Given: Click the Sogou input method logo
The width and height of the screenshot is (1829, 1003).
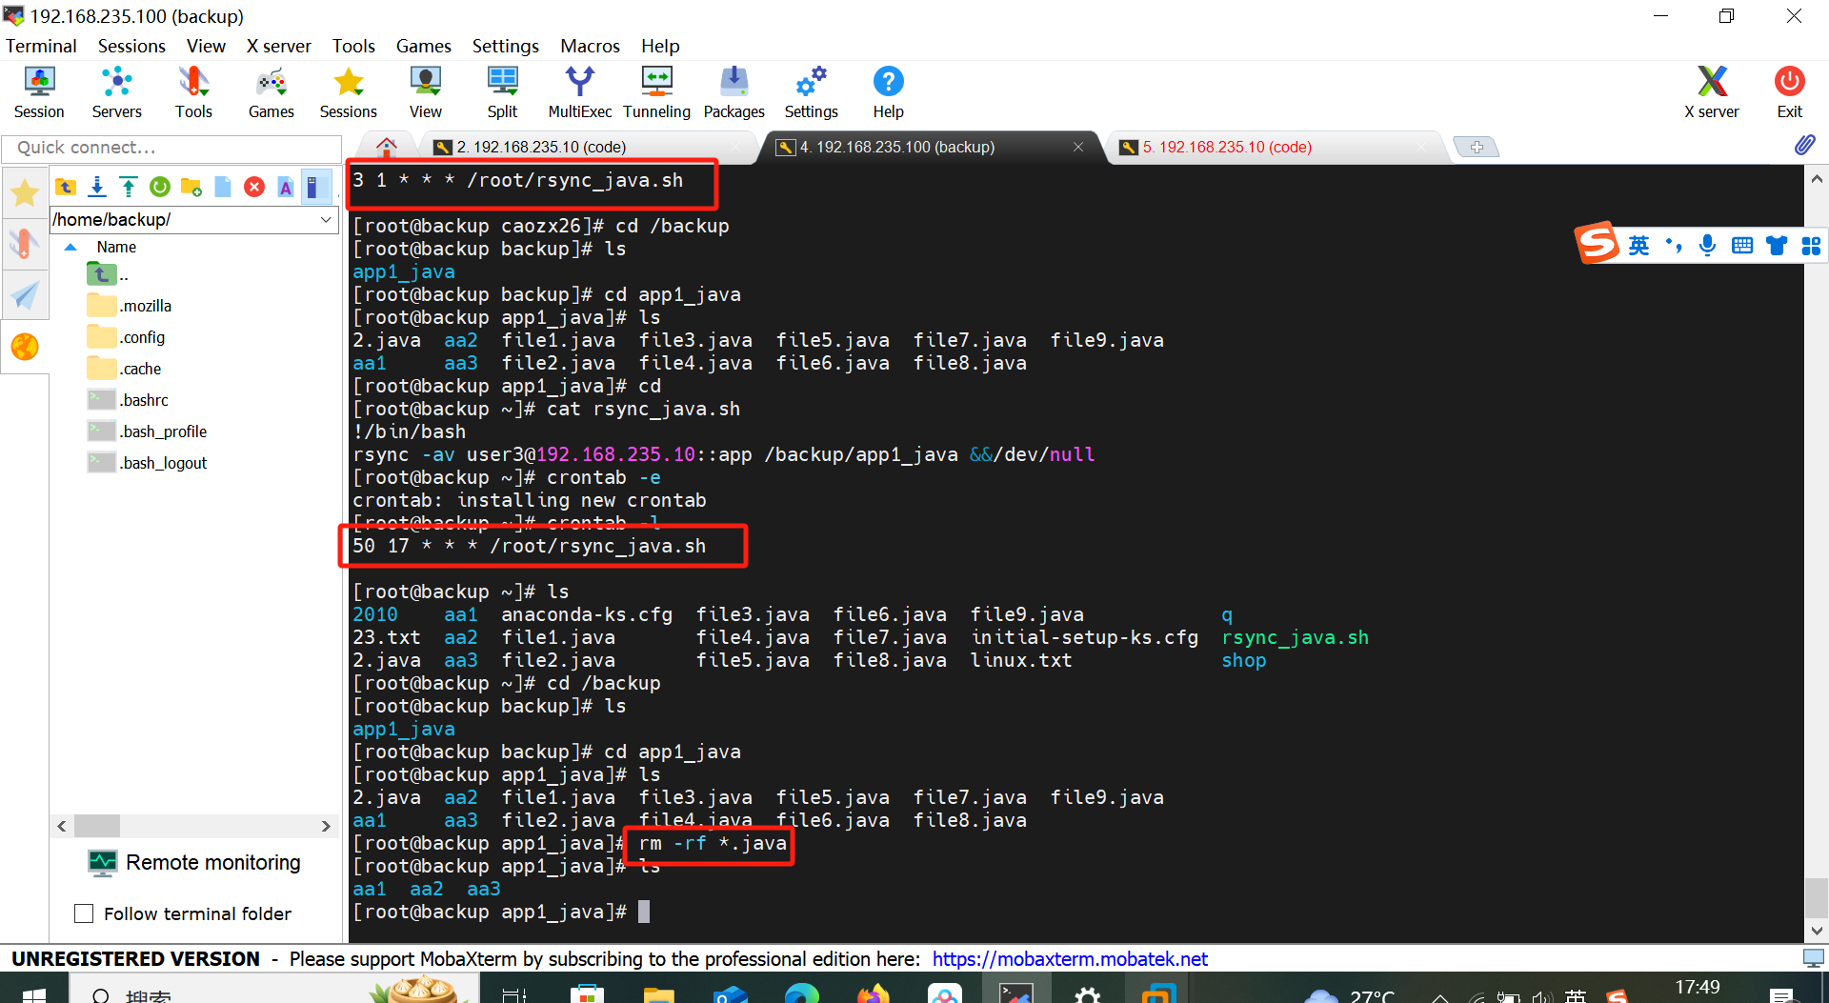Looking at the screenshot, I should (x=1597, y=243).
